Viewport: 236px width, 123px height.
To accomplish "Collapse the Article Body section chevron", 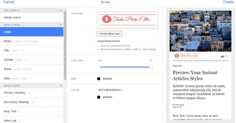I will coord(61,85).
